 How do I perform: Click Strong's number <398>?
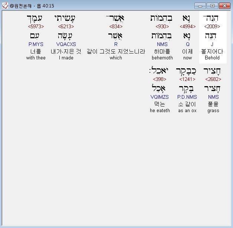click(x=160, y=79)
